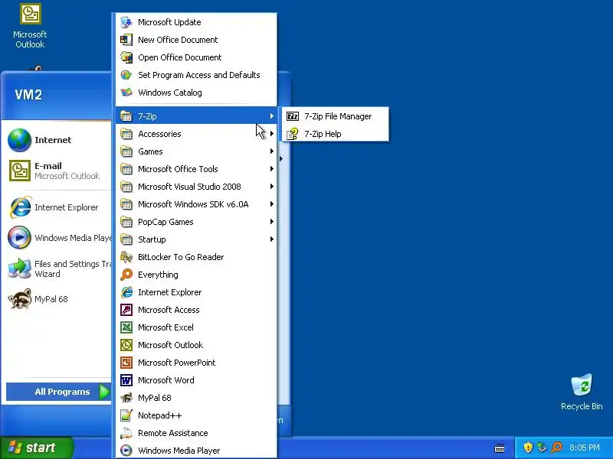Open Microsoft Update from the programs list

[x=196, y=22]
